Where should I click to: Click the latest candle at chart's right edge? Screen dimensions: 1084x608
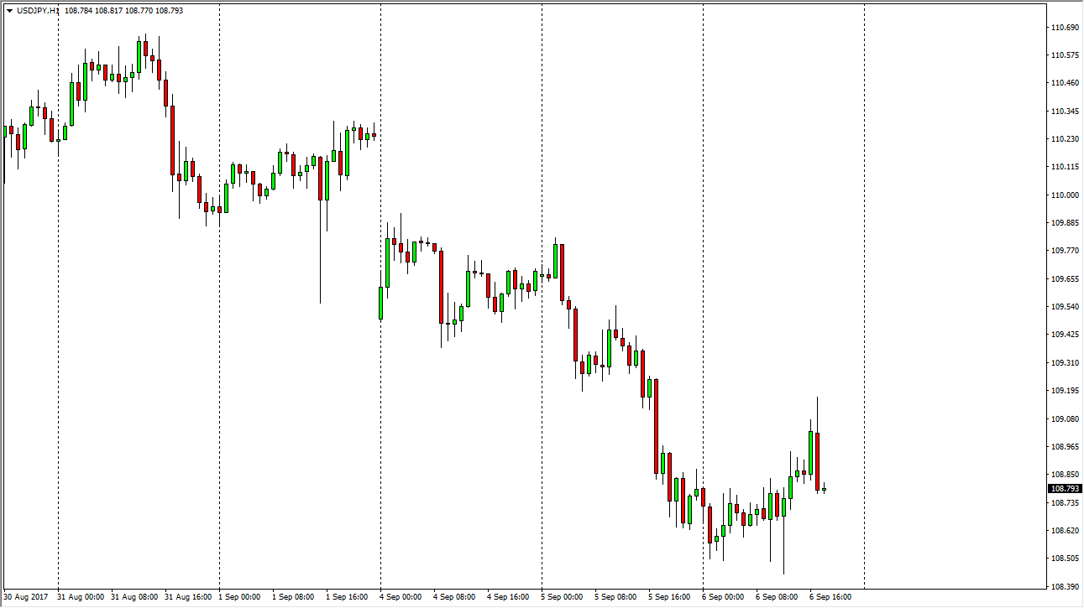[824, 490]
